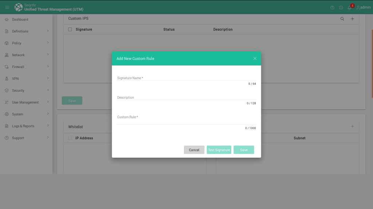Click the plus icon in Whitelist panel
This screenshot has width=373, height=209.
point(352,126)
